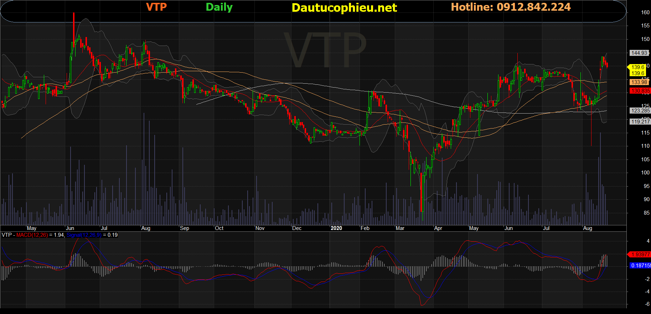Select the Daily timeframe label
Image resolution: width=651 pixels, height=314 pixels.
click(219, 7)
